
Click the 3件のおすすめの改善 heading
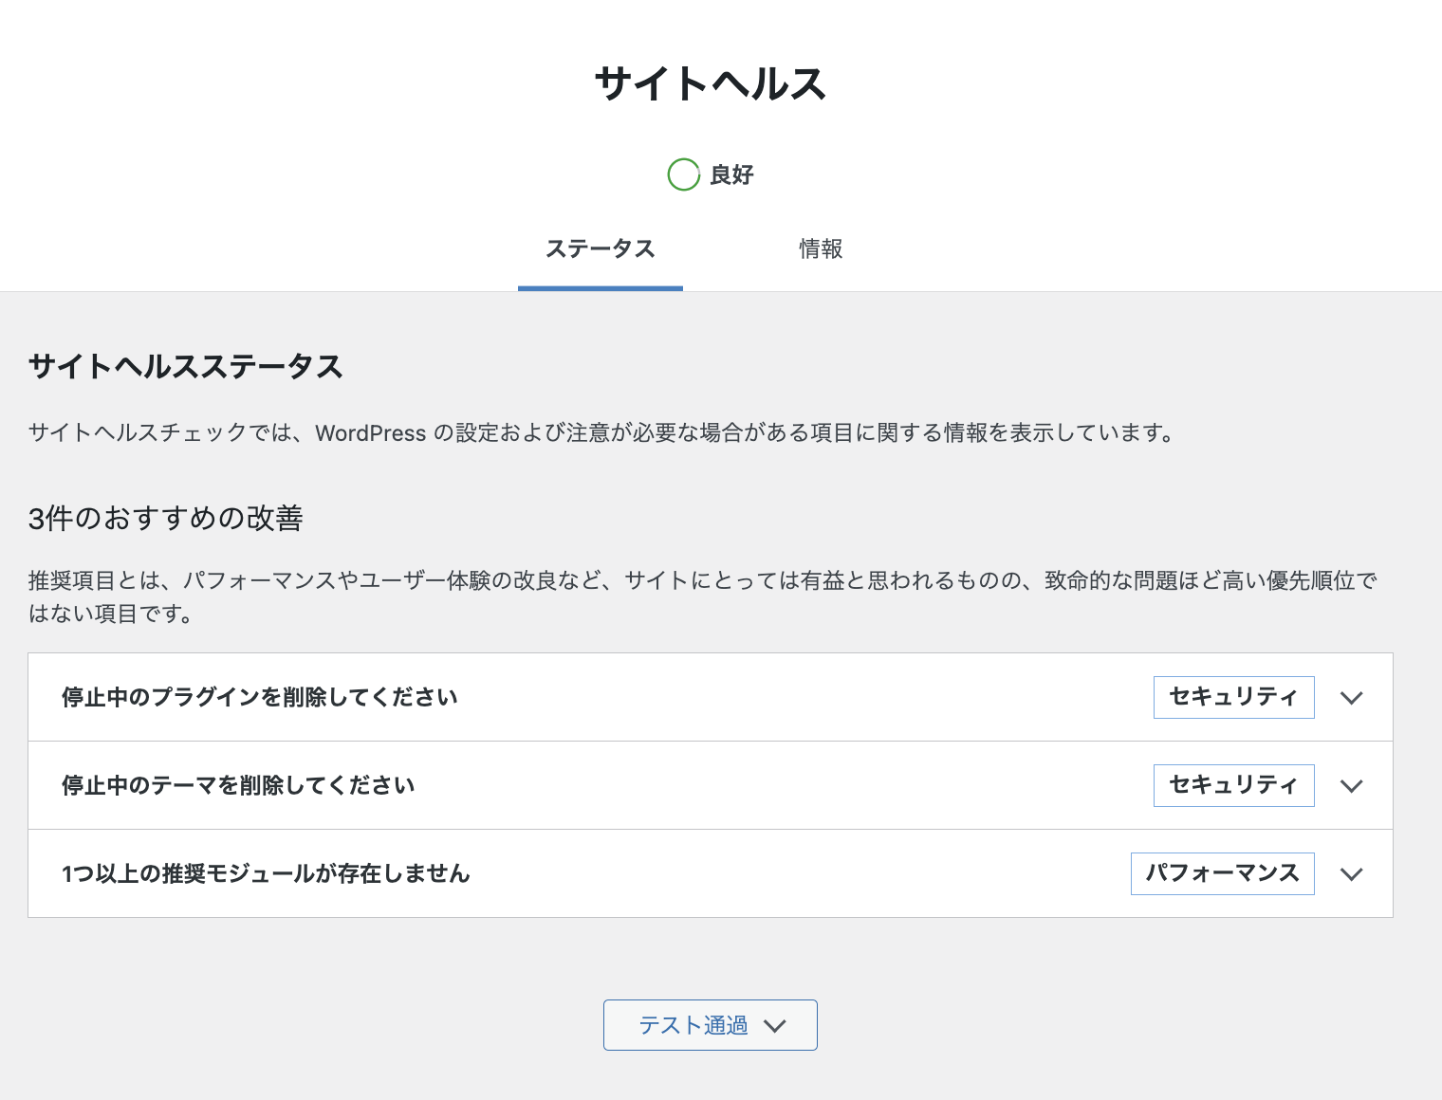point(166,519)
